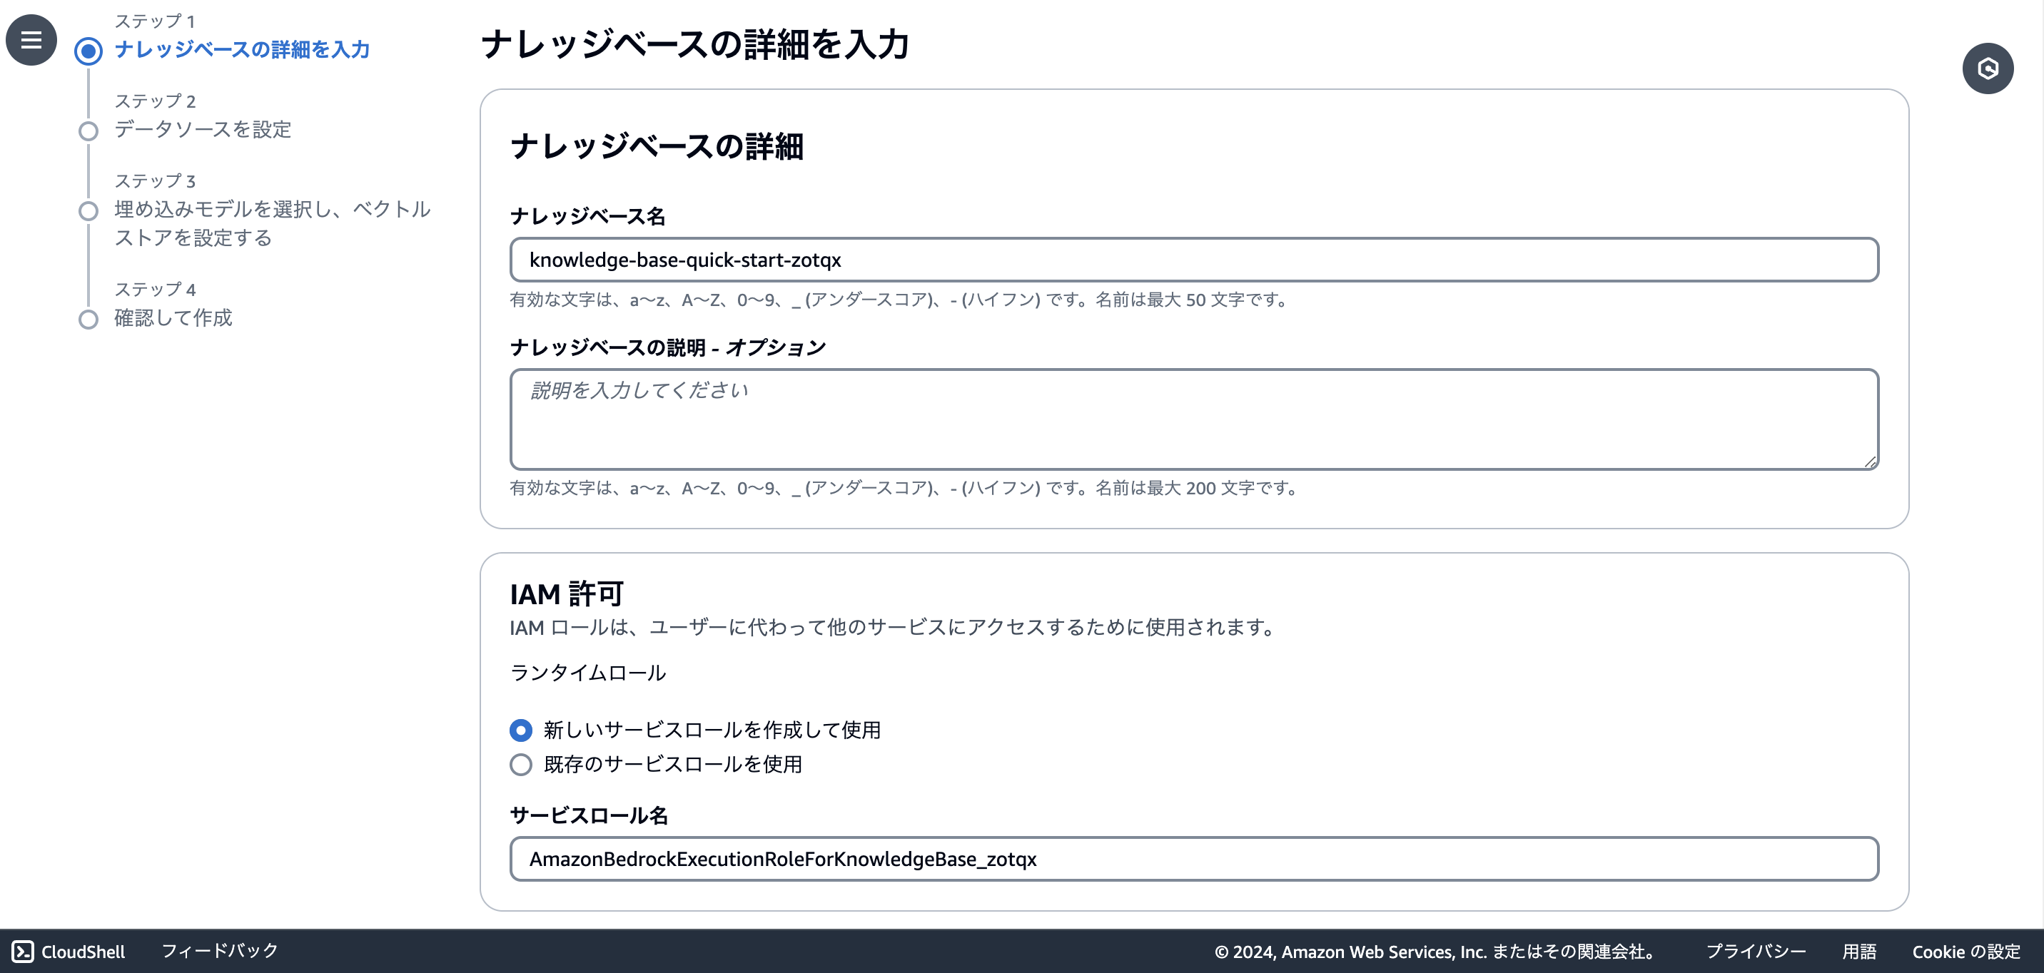The height and width of the screenshot is (973, 2044).
Task: Select 既存のサービスロールを使用 option
Action: 520,765
